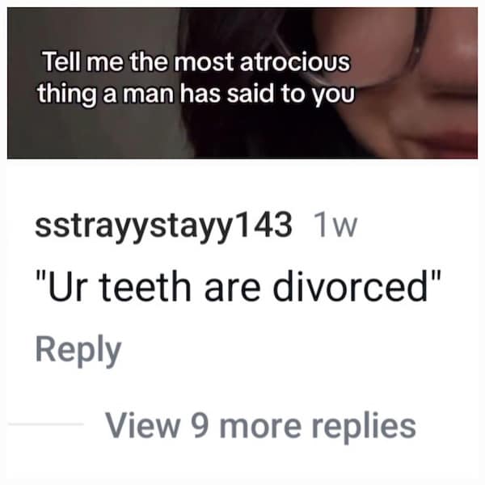Click the word "View" in the replies link
Viewport: 485px width, 485px height.
pyautogui.click(x=142, y=424)
